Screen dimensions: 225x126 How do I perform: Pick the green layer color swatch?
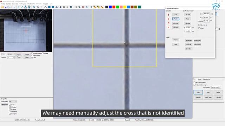click(117, 7)
